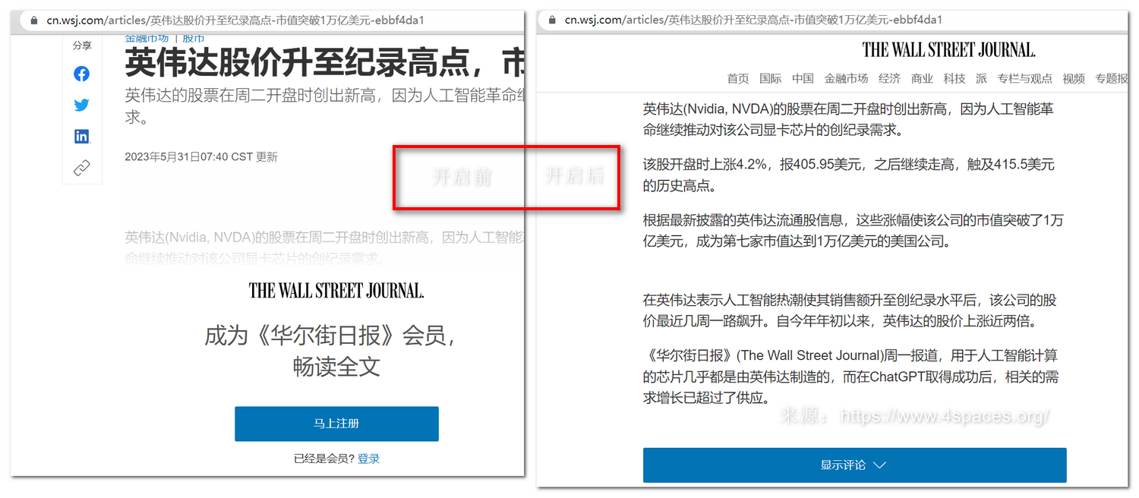
Task: Go to the 国际 section
Action: pyautogui.click(x=770, y=78)
